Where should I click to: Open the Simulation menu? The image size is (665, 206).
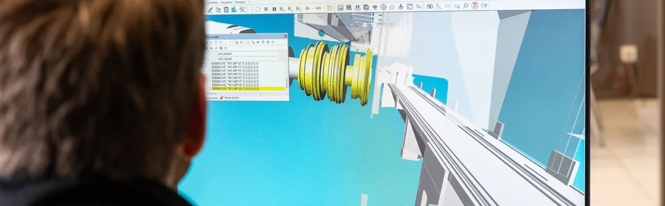click(226, 3)
